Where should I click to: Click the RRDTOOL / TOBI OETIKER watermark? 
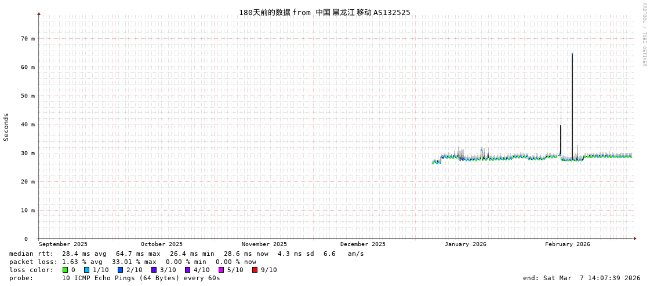click(x=644, y=35)
